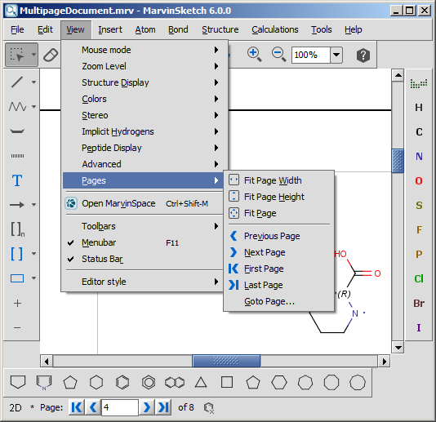436x422 pixels.
Task: Click the scroll right arrow of canvas
Action: click(385, 362)
